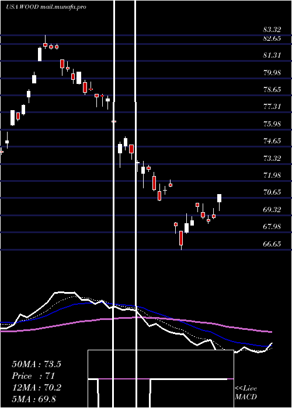
Task: Click the Price : 71 value
Action: pos(33,376)
